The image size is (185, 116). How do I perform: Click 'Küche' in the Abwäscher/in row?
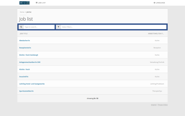pos(157,41)
